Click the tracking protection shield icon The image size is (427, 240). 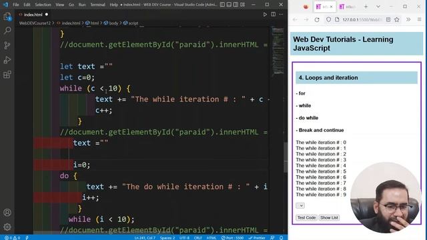click(x=329, y=19)
